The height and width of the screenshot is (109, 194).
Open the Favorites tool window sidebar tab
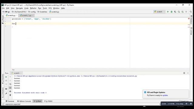[3, 79]
